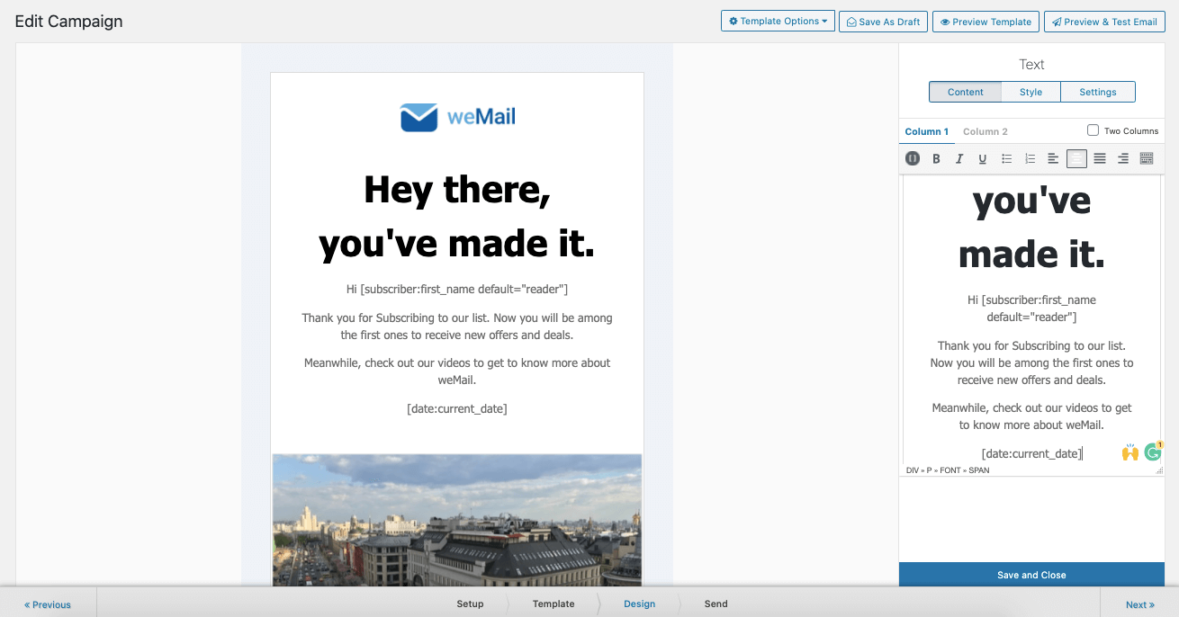Viewport: 1179px width, 617px height.
Task: Apply italic formatting to the text
Action: [x=959, y=158]
